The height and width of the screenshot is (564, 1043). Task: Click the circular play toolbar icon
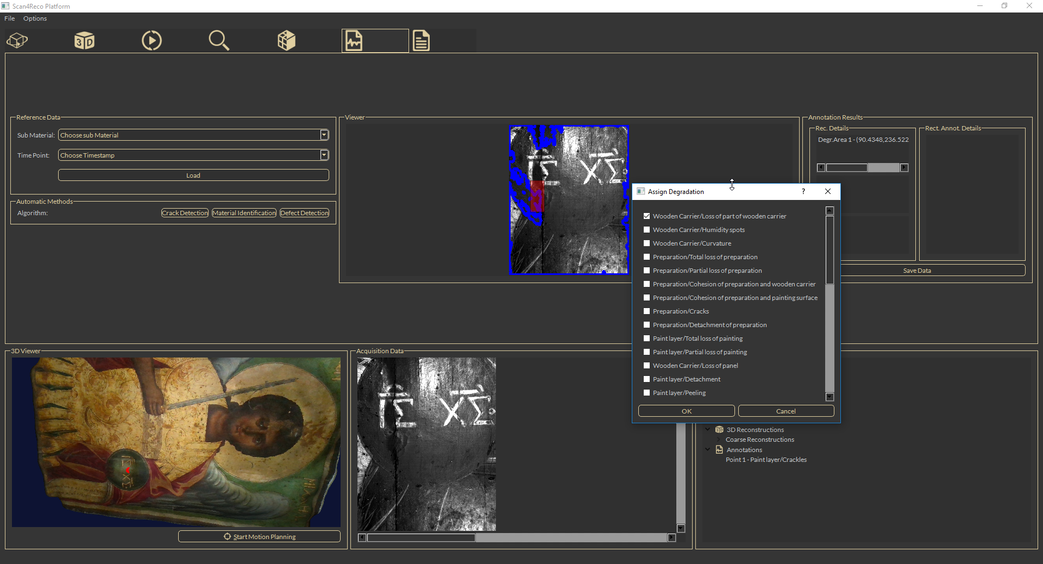pyautogui.click(x=152, y=41)
